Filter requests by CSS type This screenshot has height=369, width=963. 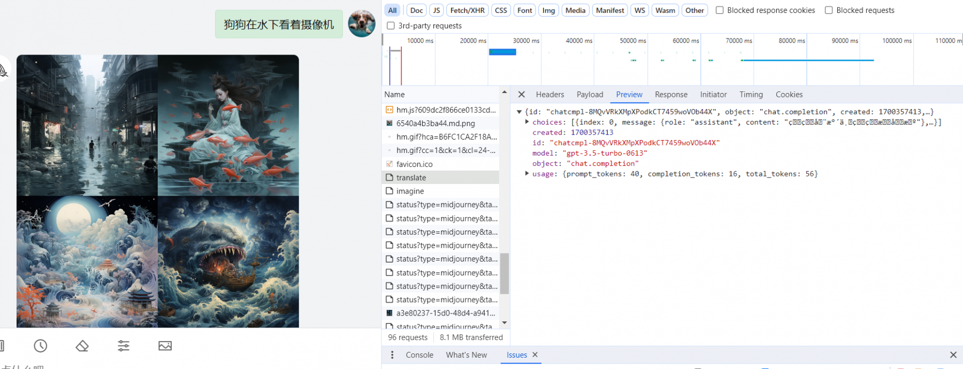tap(501, 10)
